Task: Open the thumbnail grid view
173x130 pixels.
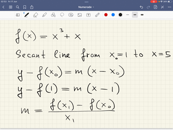Action: (x=10, y=7)
